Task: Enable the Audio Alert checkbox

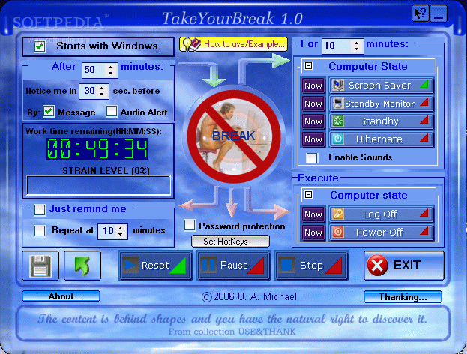Action: [x=112, y=112]
